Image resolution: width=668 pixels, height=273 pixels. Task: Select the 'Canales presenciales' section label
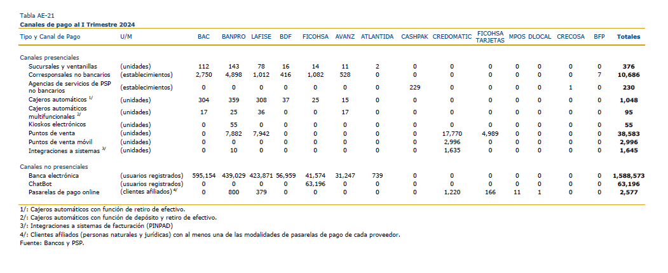[x=50, y=58]
